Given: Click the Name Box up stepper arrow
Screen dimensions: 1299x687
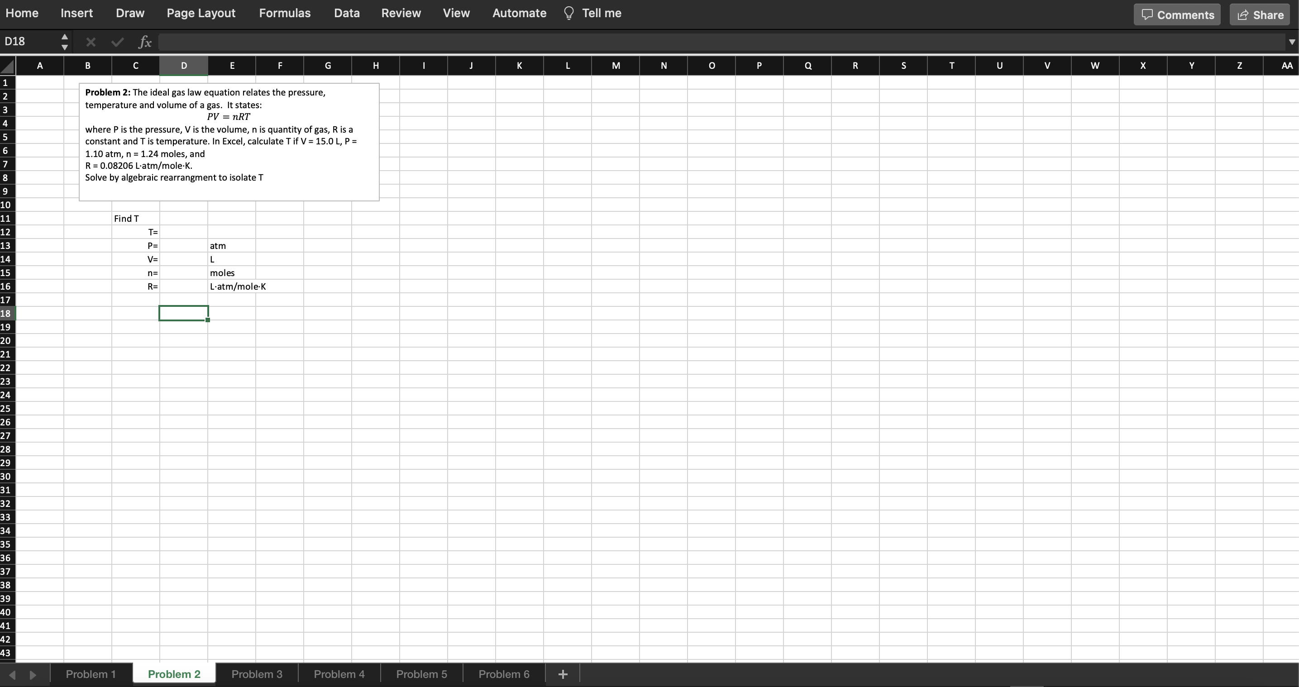Looking at the screenshot, I should pyautogui.click(x=65, y=37).
